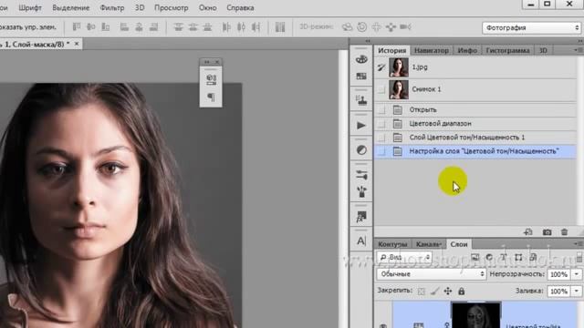Open the Clone Source stamp panel icon

click(x=361, y=100)
